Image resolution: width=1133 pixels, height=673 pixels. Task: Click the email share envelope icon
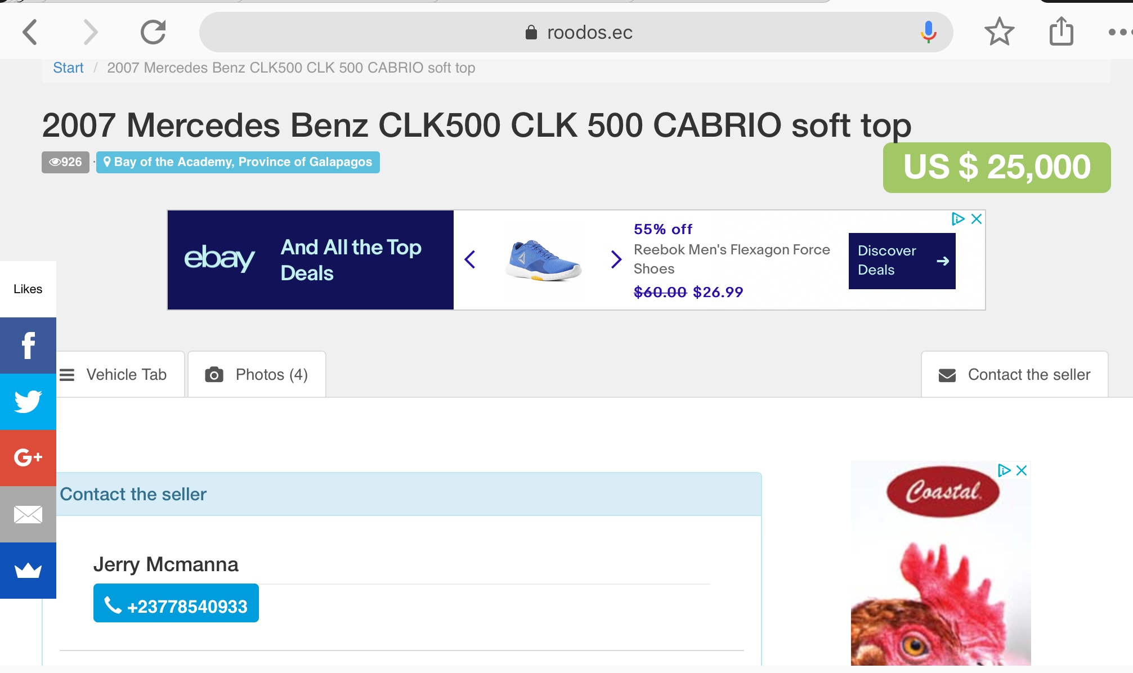pyautogui.click(x=28, y=514)
